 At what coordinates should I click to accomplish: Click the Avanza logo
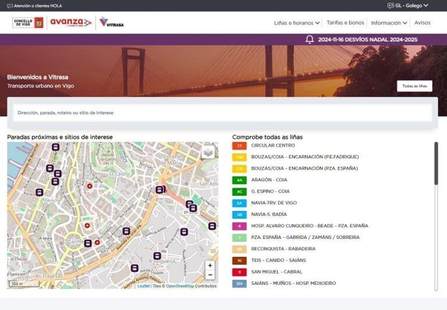click(x=71, y=22)
